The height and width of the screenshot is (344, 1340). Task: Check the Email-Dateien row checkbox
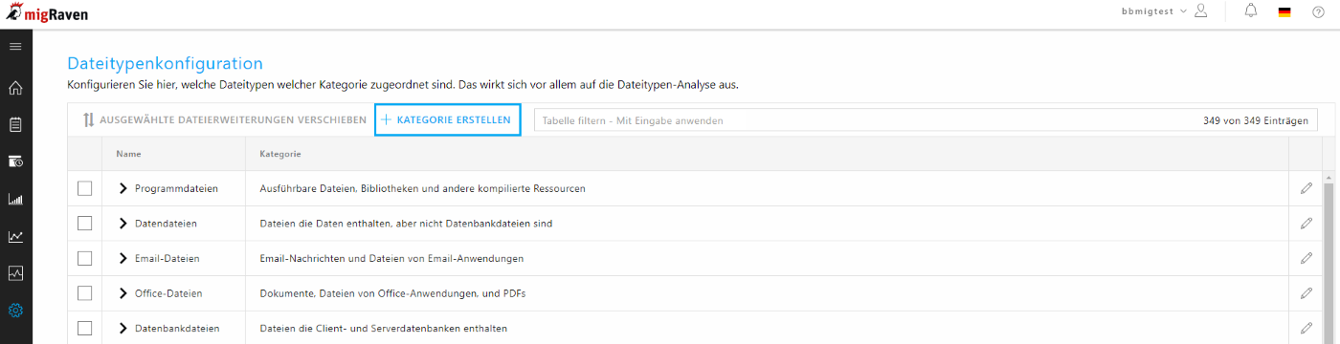[84, 258]
